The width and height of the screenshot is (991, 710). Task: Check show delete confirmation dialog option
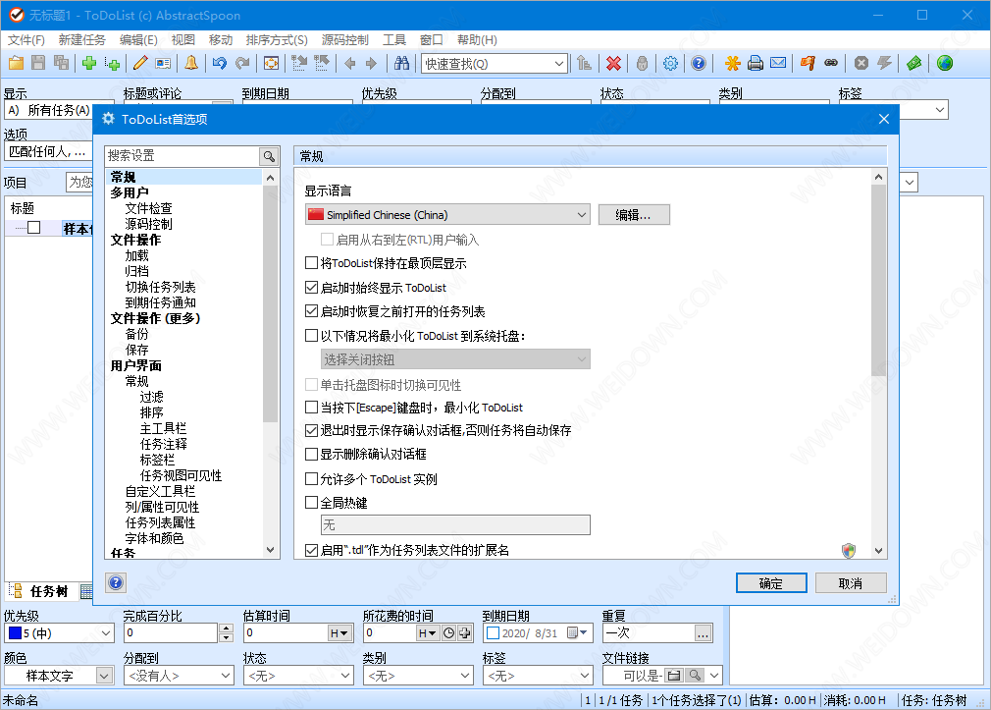tap(311, 454)
